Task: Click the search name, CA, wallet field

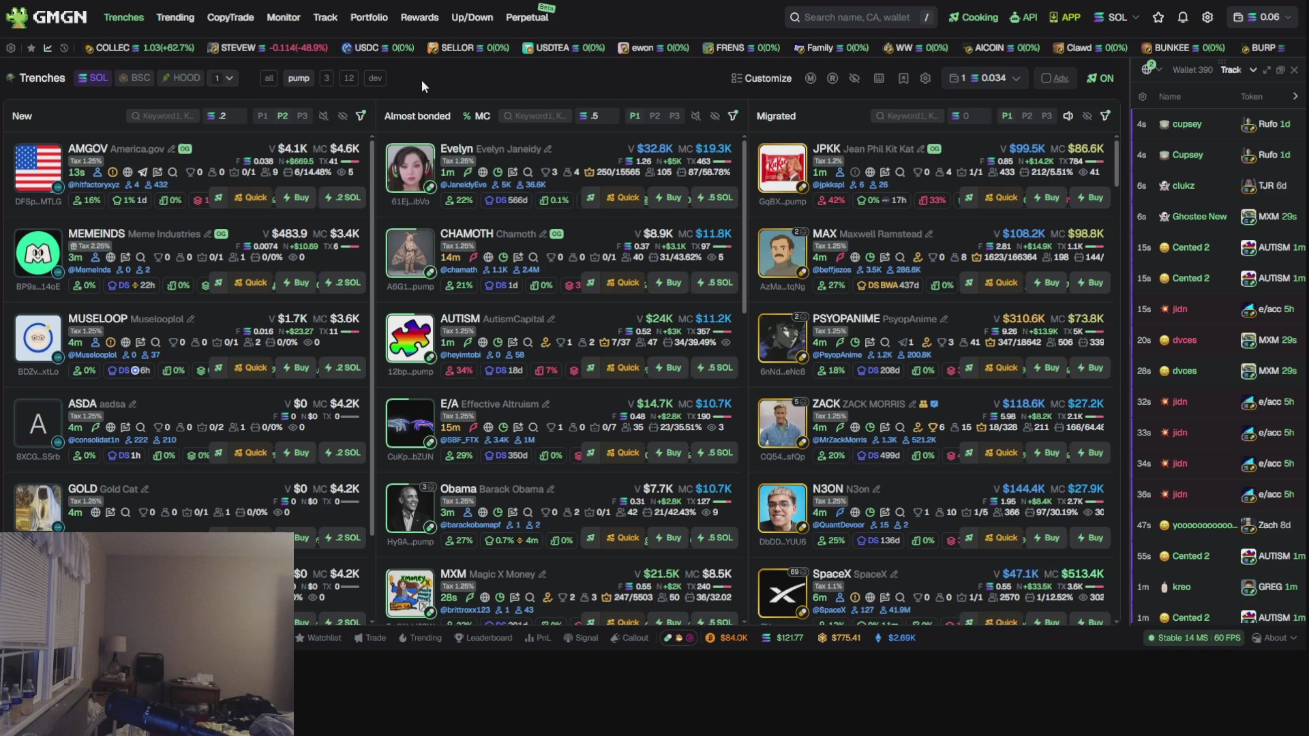Action: [x=860, y=17]
